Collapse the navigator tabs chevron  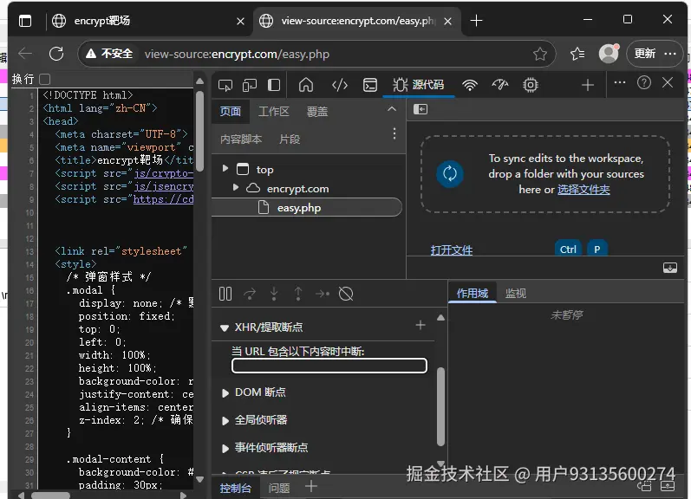click(392, 109)
